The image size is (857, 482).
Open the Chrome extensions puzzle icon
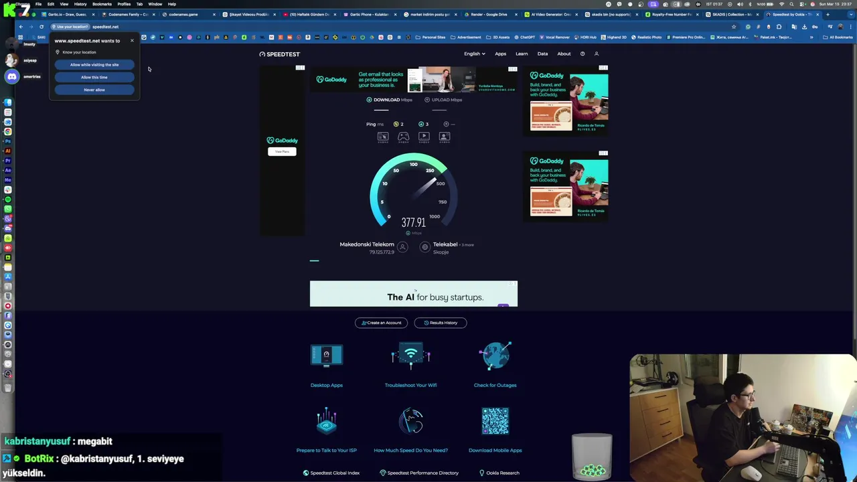click(779, 27)
